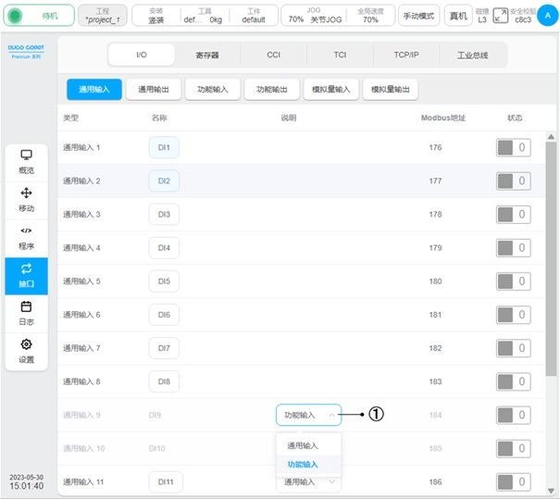Click the DI3 name field
560x499 pixels.
(x=164, y=215)
